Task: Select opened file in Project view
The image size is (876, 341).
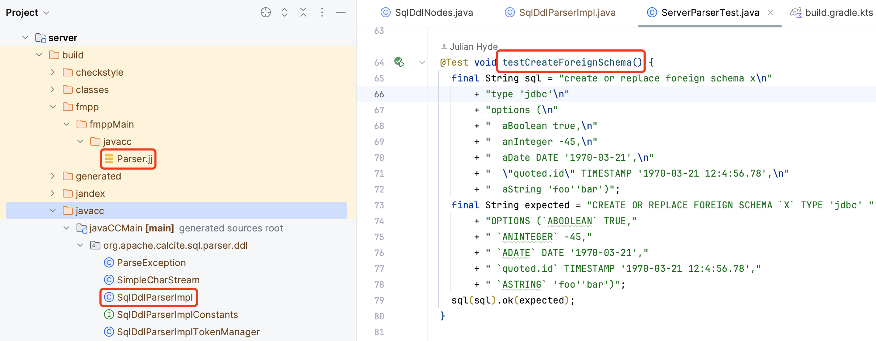Action: pyautogui.click(x=265, y=12)
